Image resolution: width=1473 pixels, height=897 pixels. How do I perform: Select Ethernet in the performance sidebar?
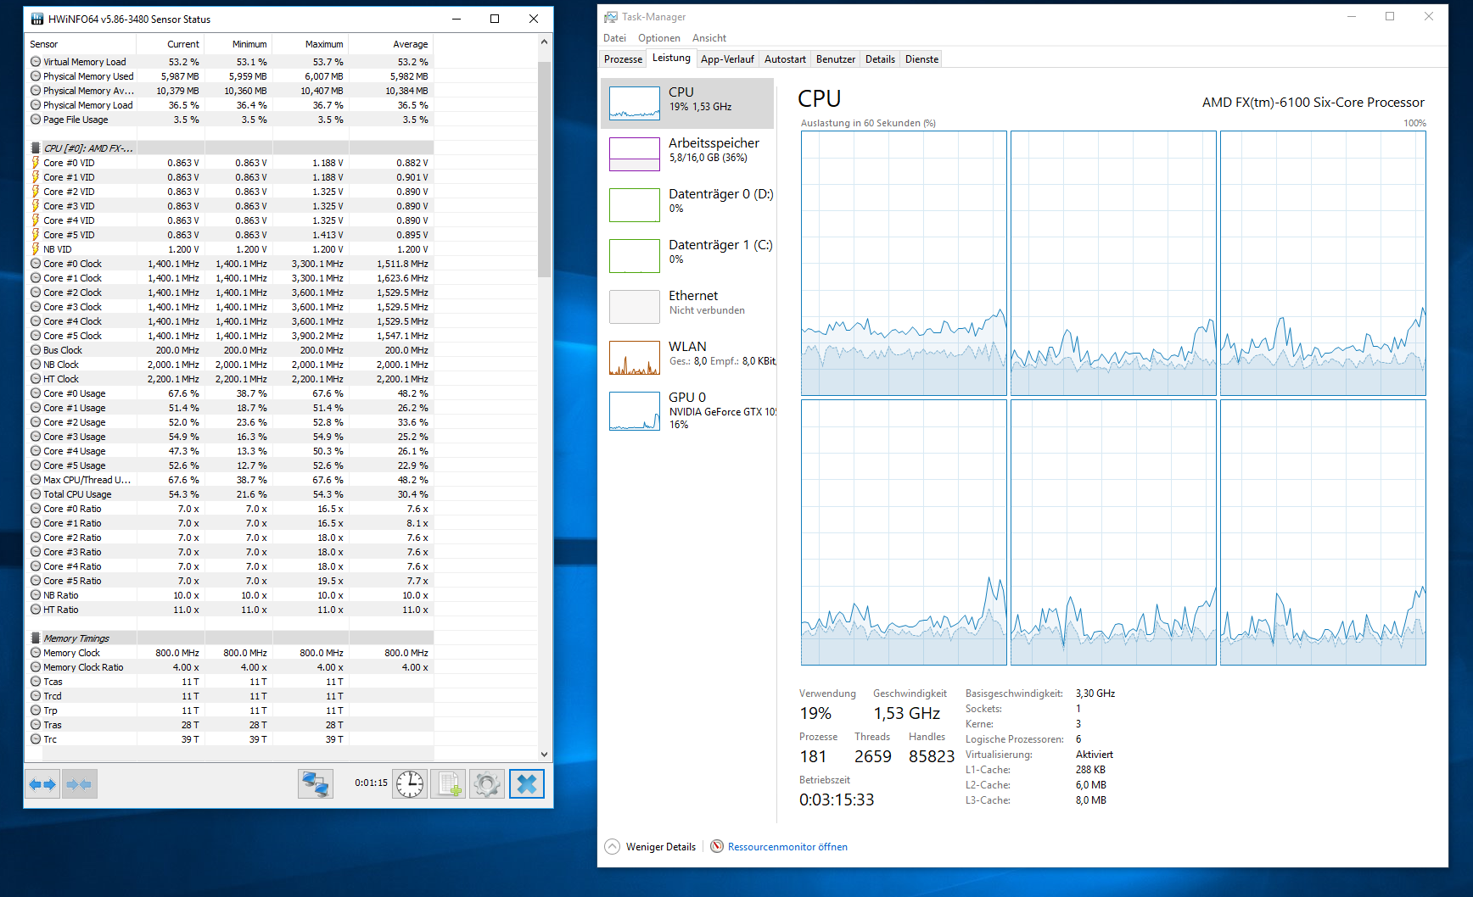click(688, 306)
